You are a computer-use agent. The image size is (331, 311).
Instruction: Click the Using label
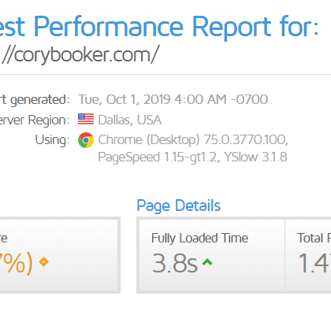tap(52, 139)
